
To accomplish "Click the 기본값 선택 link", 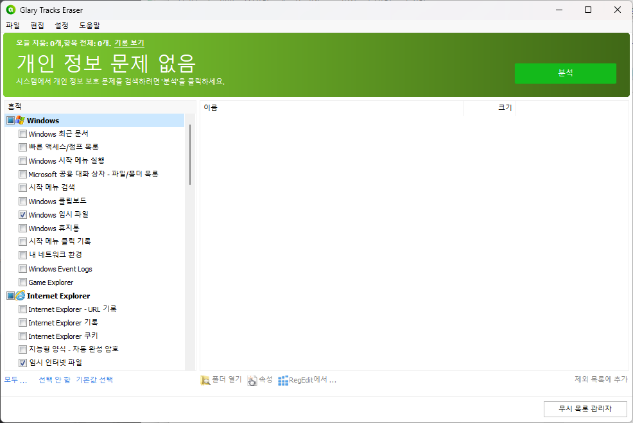I will (94, 380).
